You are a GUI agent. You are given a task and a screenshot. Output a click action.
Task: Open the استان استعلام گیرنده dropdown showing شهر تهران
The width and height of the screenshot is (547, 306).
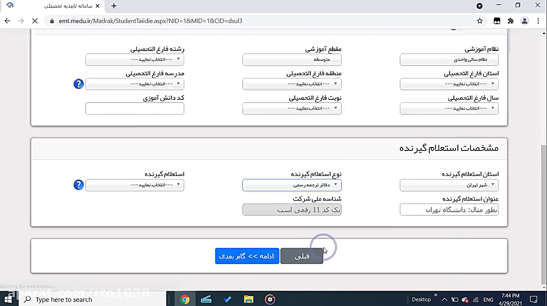(449, 185)
